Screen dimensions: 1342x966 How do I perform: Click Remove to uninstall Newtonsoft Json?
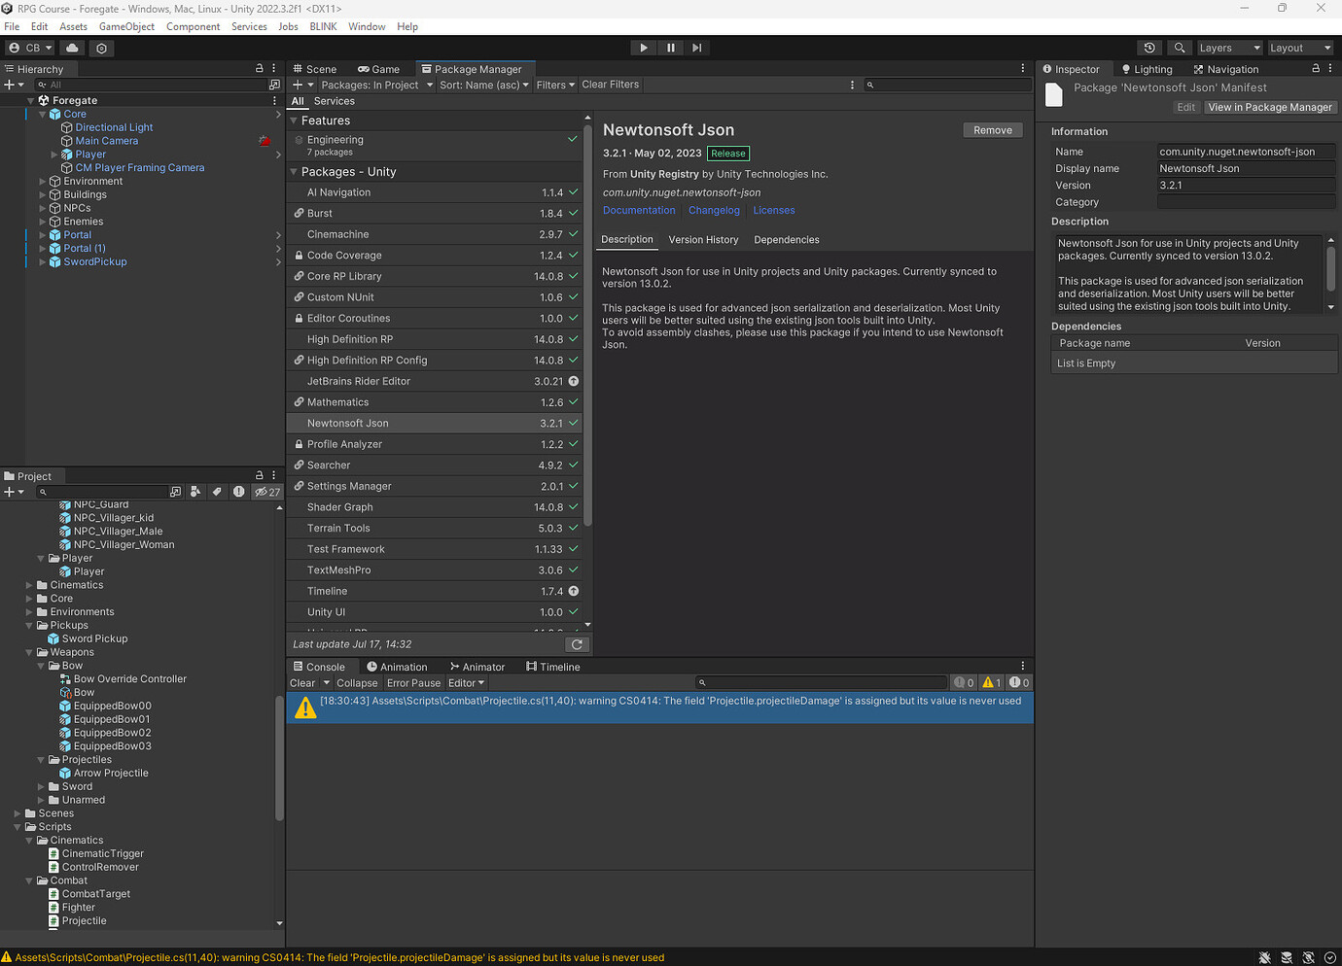[992, 129]
